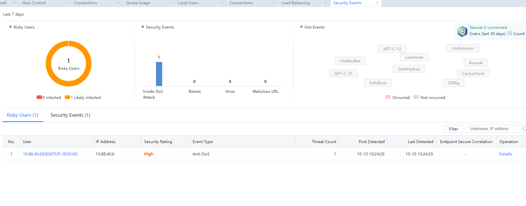Image resolution: width=526 pixels, height=206 pixels.
Task: Close the Quota Usage tab
Action: click(170, 3)
